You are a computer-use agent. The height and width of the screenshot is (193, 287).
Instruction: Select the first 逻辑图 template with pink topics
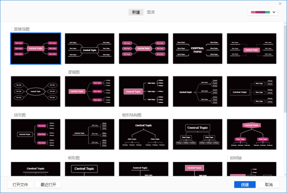pos(89,91)
